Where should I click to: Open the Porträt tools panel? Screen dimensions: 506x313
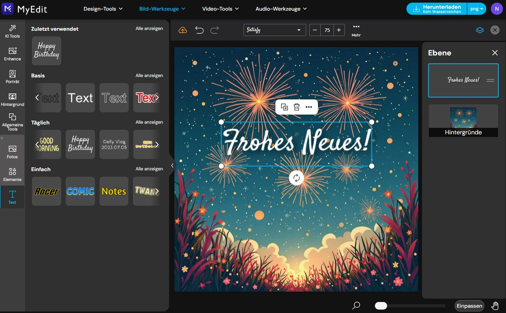coord(12,77)
